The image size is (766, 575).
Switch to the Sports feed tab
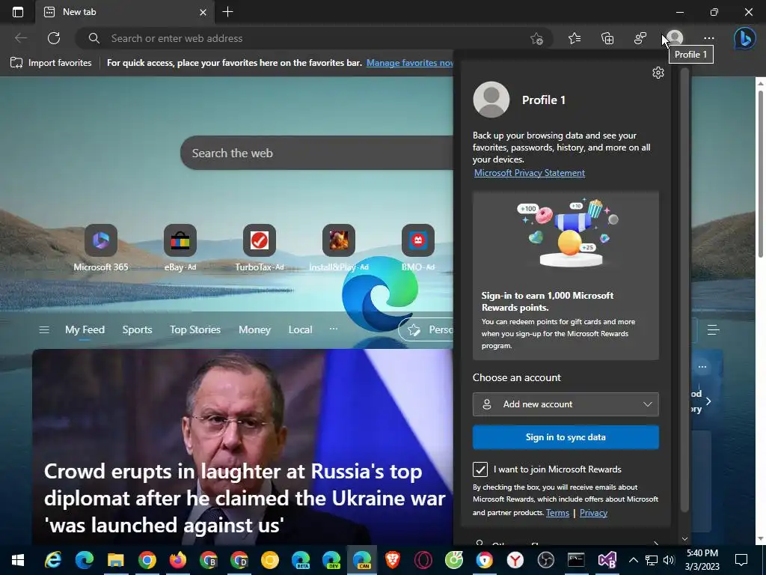[138, 329]
